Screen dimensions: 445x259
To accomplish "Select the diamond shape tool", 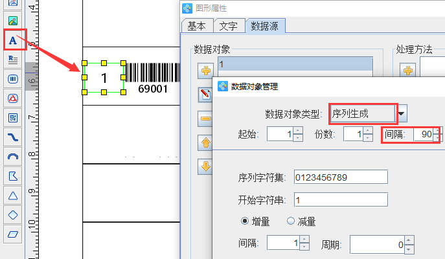I will 13,215.
